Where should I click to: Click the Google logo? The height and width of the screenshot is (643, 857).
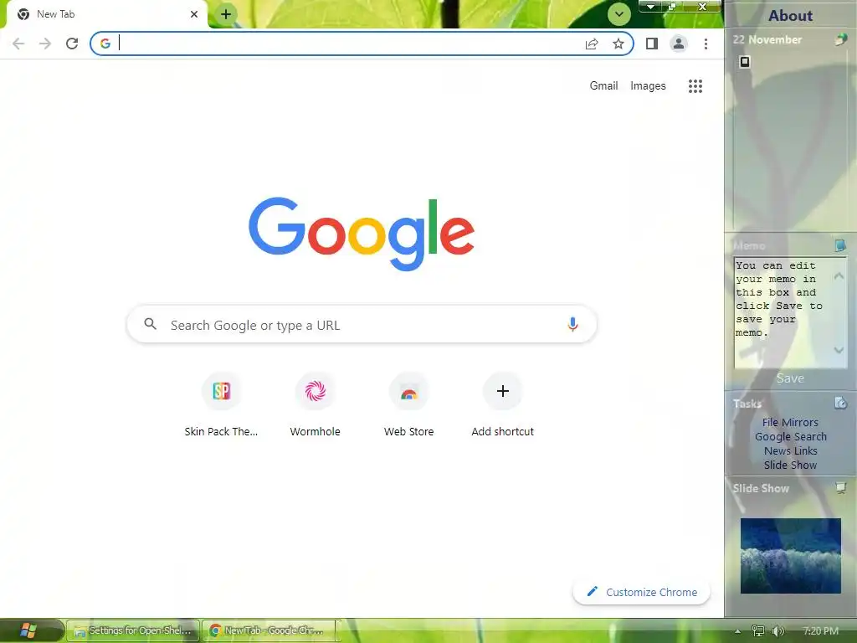tap(362, 234)
